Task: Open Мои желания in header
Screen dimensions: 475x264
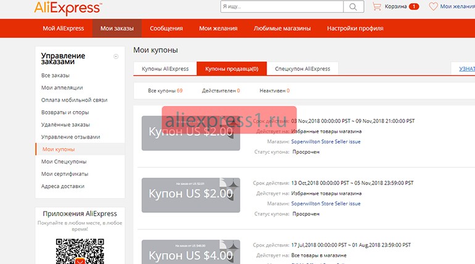Action: 458,6
